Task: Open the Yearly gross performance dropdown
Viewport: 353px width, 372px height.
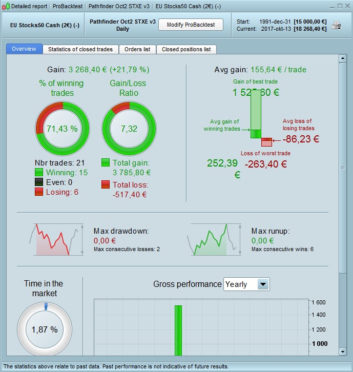Action: point(246,284)
